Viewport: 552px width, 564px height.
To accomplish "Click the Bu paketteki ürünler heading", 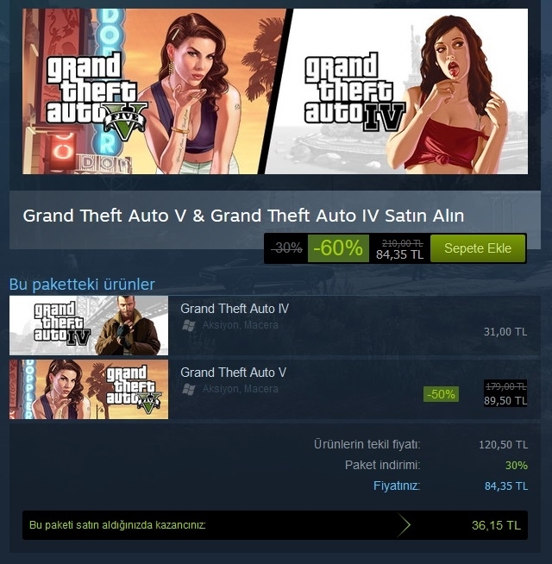I will pyautogui.click(x=82, y=285).
